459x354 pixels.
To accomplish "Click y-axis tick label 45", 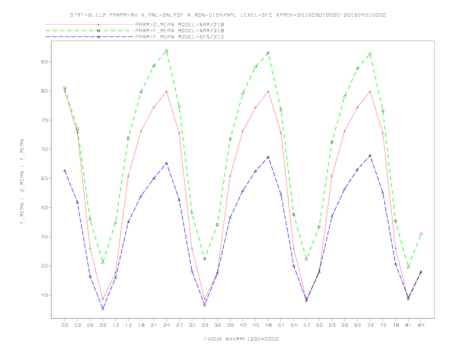I will coord(44,296).
